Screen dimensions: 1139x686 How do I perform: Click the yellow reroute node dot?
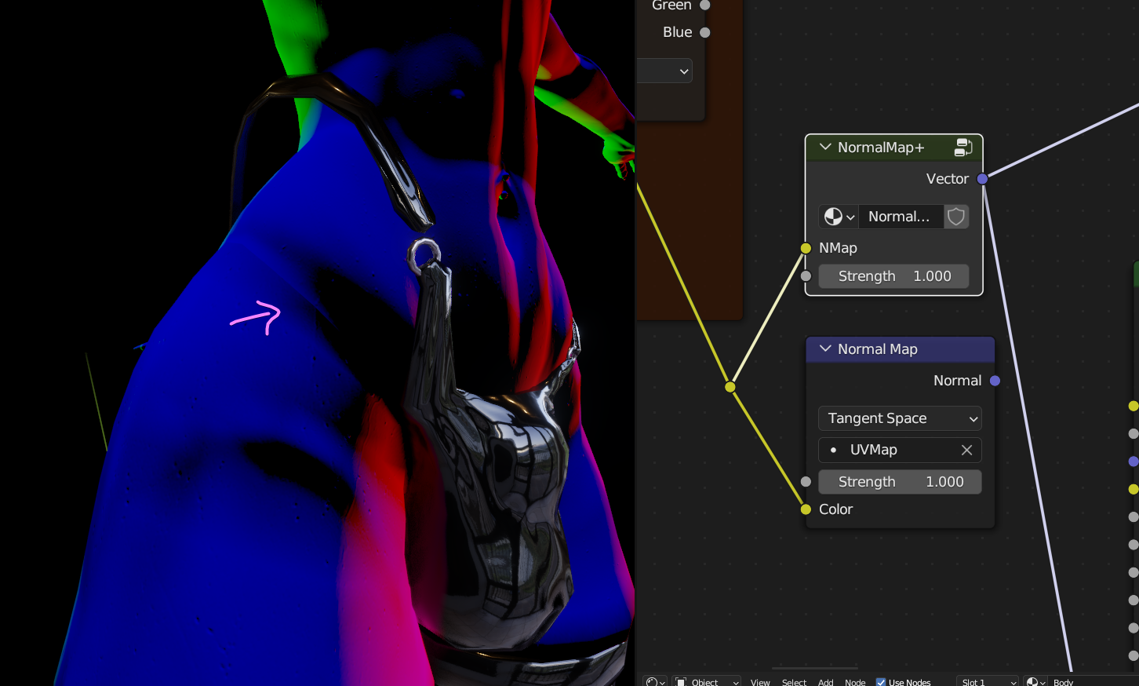(730, 387)
